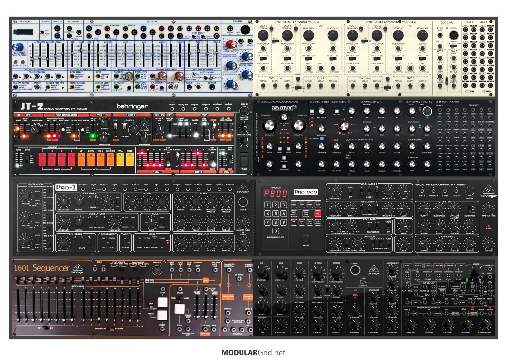Switch the Sequential/Random selector on sequencer
507x359 pixels.
[112, 329]
